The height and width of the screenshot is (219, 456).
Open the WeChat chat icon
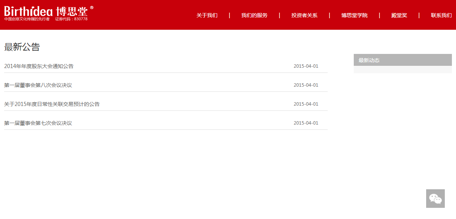click(x=435, y=198)
